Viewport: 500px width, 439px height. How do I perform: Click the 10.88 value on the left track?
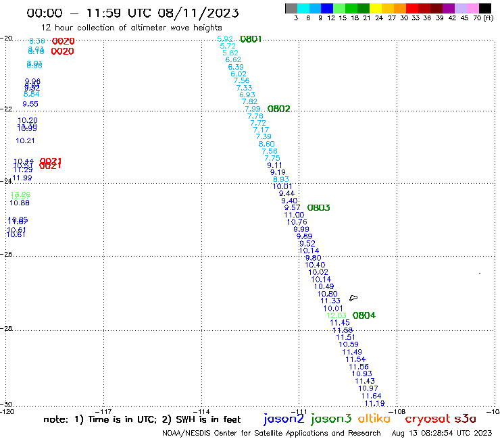20,203
